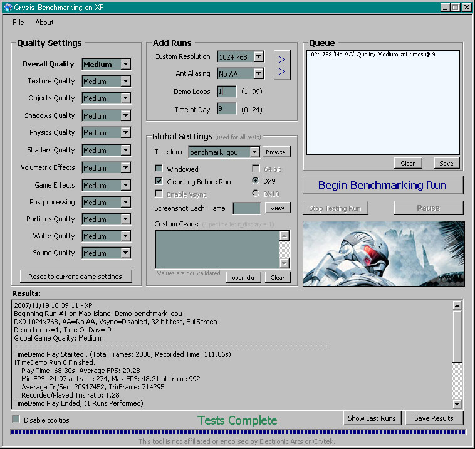Image resolution: width=475 pixels, height=449 pixels.
Task: Click the Screenshot Each Frame field
Action: [247, 208]
